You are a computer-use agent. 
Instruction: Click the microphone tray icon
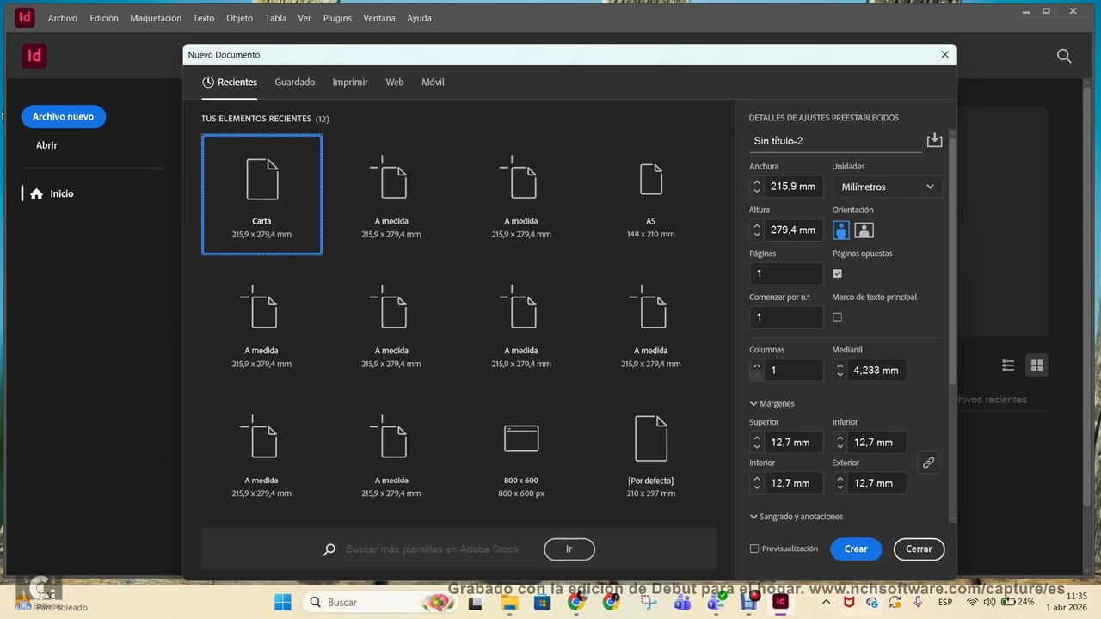coord(920,602)
